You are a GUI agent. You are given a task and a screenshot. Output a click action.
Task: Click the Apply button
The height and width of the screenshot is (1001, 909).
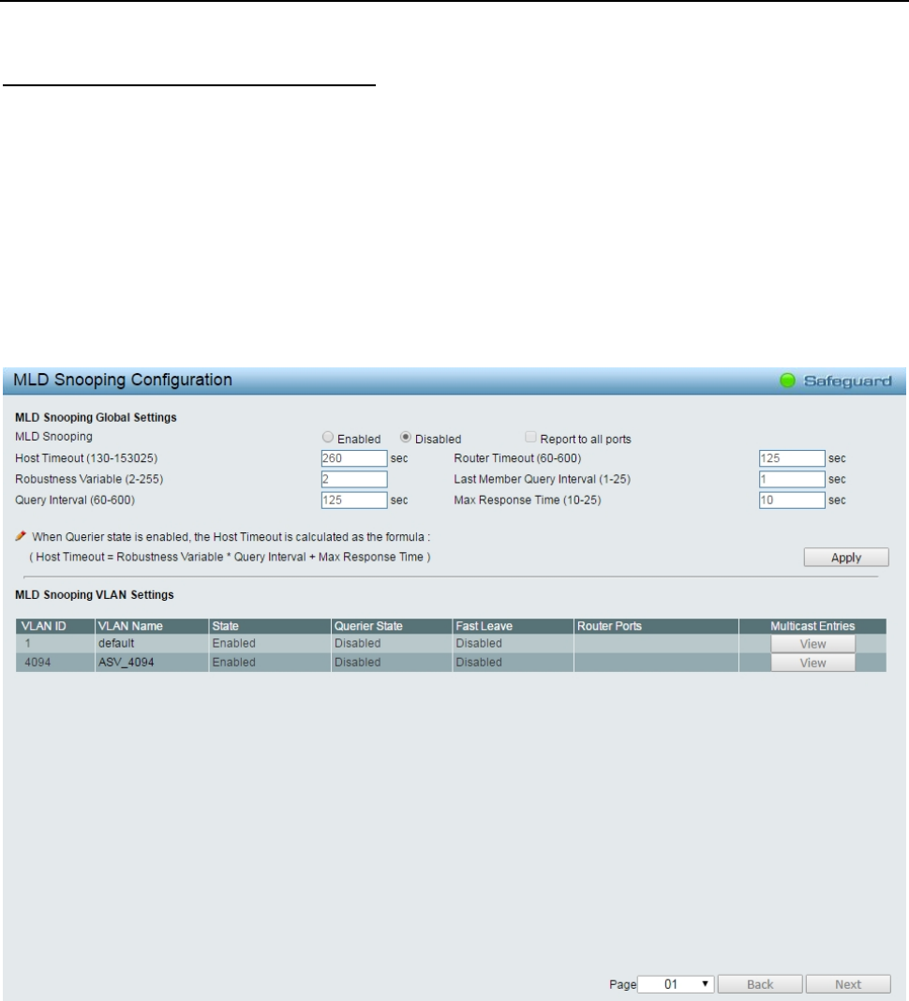point(846,558)
